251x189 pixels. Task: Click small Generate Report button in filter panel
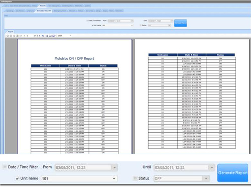(x=180, y=23)
